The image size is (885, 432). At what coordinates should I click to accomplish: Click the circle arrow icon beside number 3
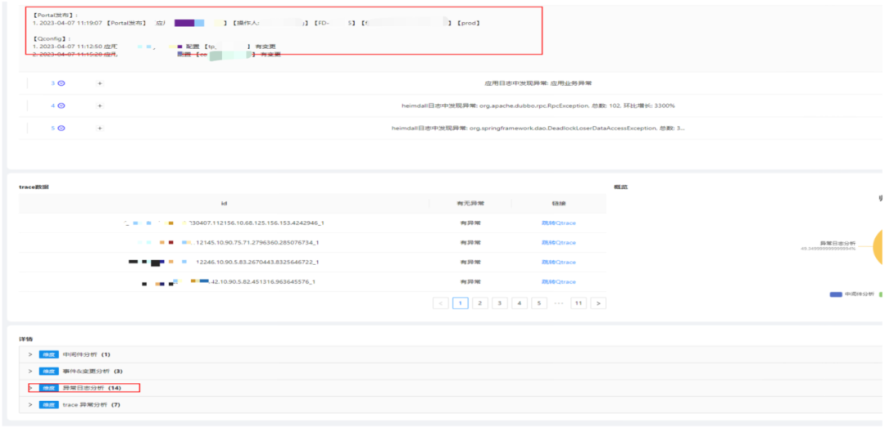pyautogui.click(x=61, y=83)
